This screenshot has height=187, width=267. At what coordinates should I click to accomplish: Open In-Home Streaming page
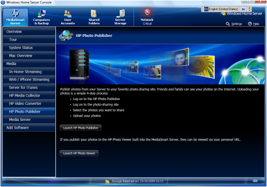[29, 72]
